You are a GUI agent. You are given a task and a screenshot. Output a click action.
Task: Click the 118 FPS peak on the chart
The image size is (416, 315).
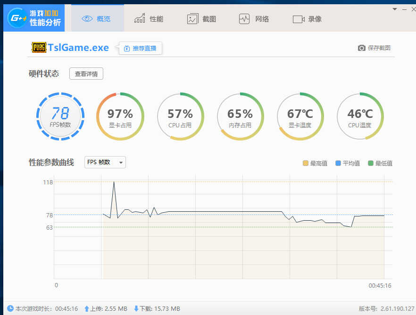click(x=114, y=182)
